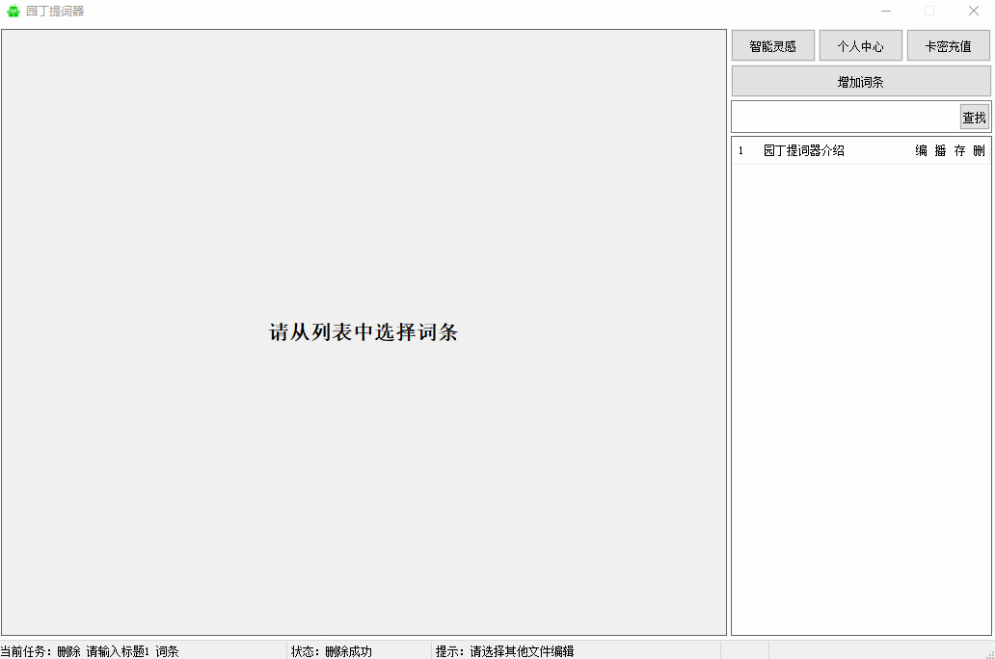Image resolution: width=995 pixels, height=659 pixels.
Task: Go to 个人中心
Action: click(x=861, y=45)
